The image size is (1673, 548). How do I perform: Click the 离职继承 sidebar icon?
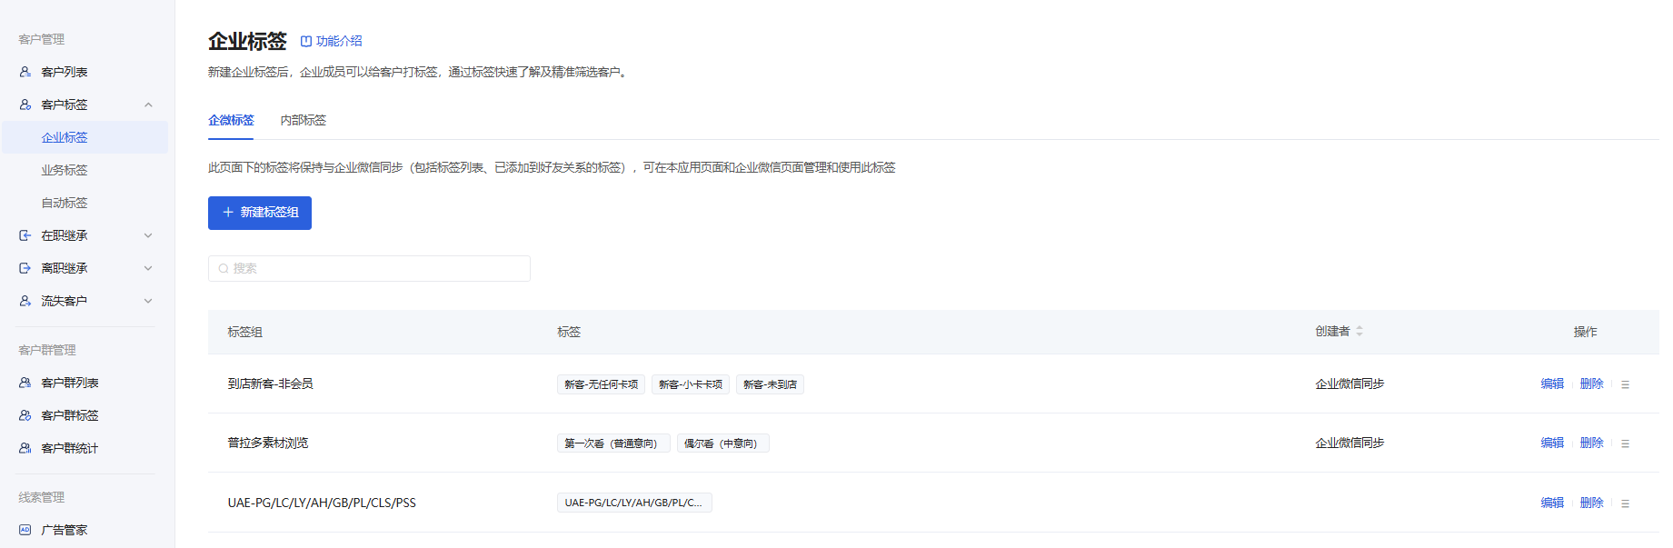tap(25, 268)
